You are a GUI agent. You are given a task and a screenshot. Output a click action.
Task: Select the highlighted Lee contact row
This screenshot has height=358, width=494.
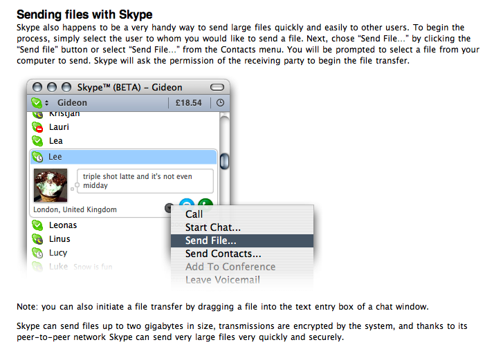point(123,157)
